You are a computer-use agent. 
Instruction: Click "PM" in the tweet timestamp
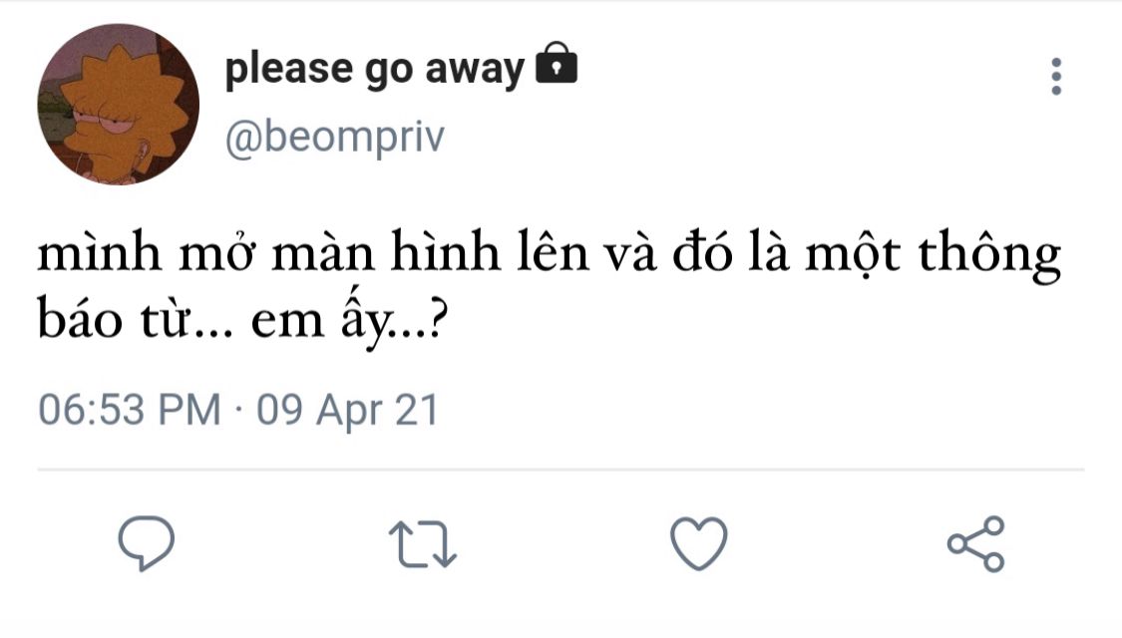(x=194, y=410)
